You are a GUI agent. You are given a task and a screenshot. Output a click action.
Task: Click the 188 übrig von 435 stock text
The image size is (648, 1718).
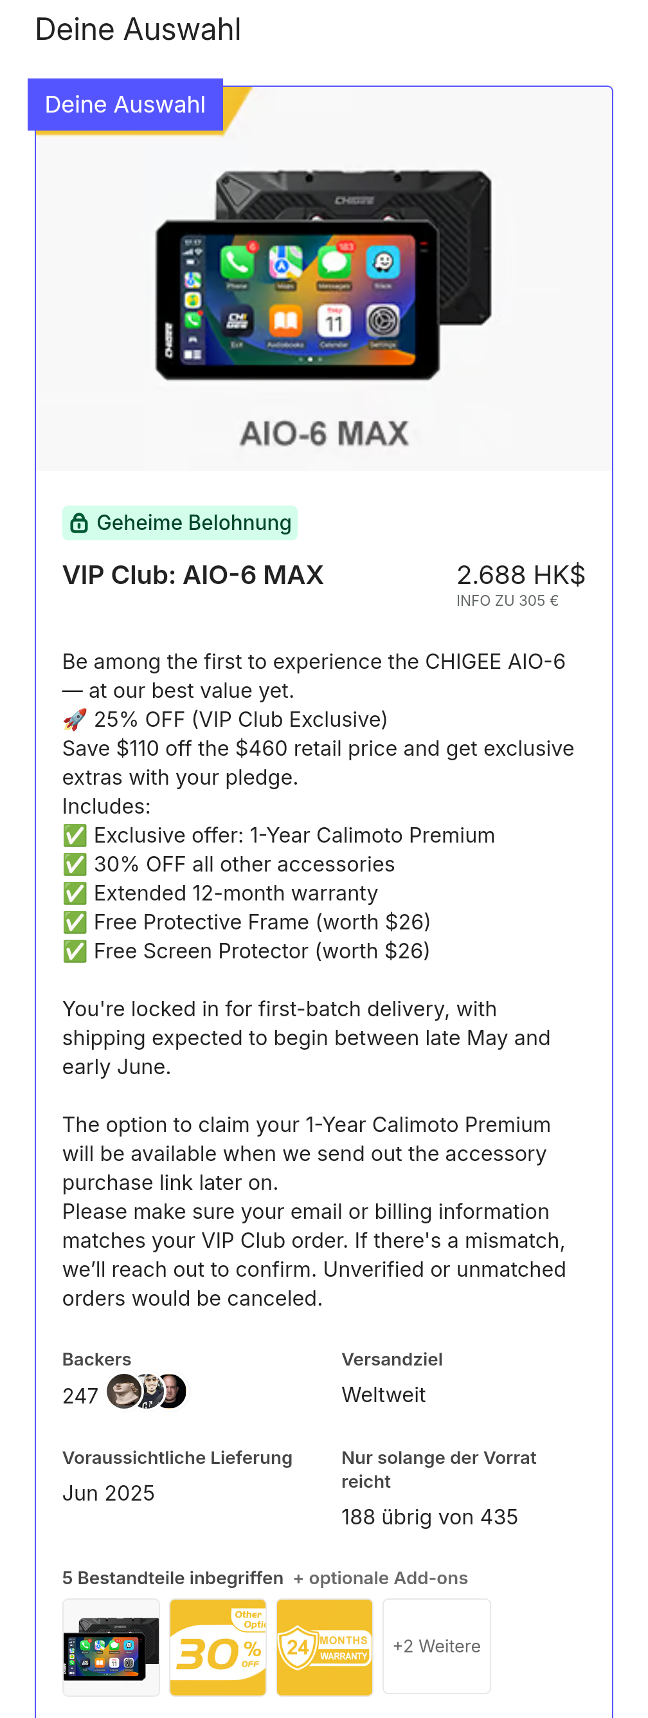coord(429,1517)
